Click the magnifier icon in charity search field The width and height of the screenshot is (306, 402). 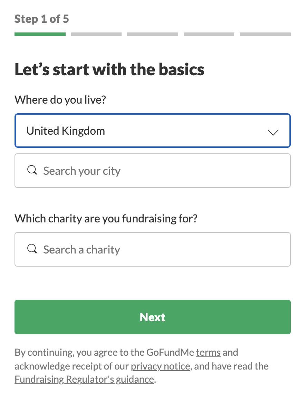pos(32,249)
